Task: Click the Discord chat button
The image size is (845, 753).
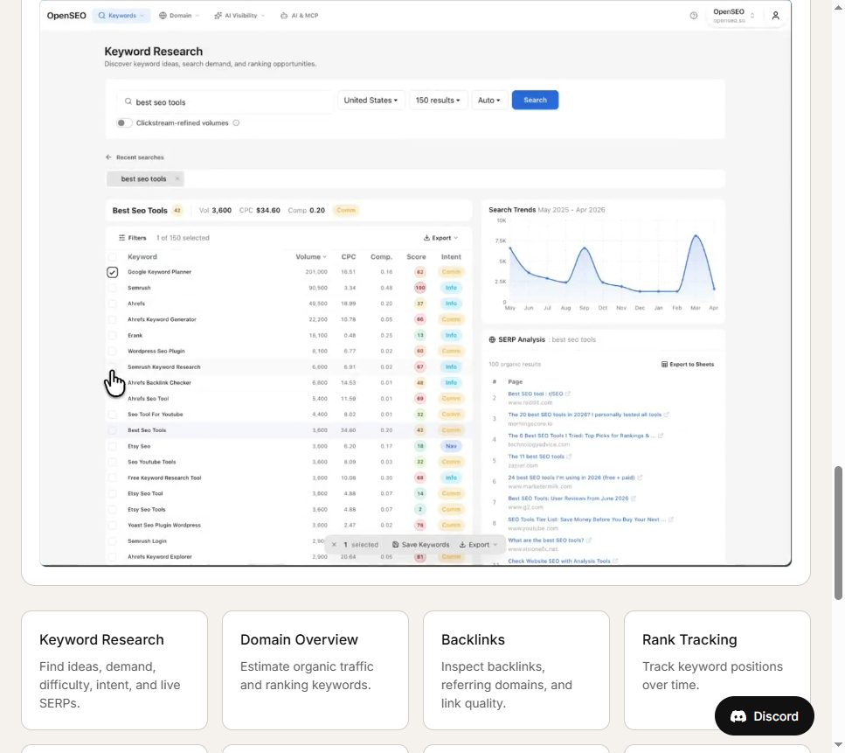Action: (x=764, y=715)
